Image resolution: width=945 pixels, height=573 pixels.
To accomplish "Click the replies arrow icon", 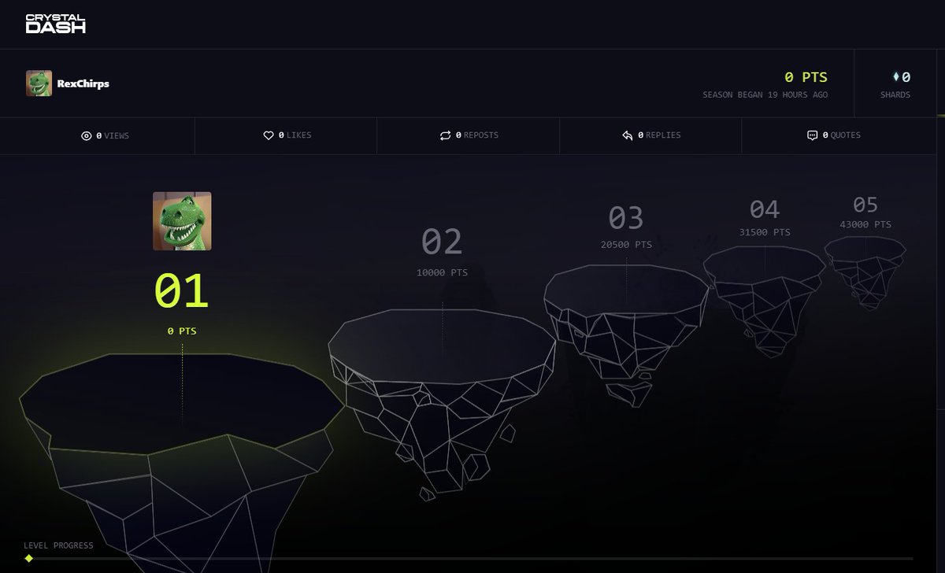I will pos(626,135).
